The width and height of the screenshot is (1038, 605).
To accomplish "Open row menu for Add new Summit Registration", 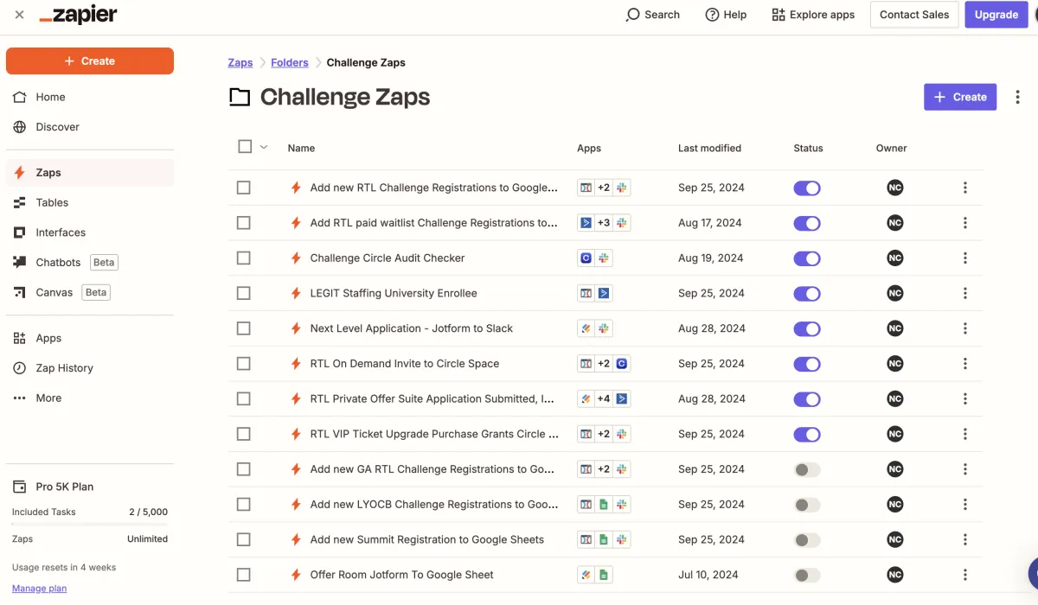I will 965,540.
